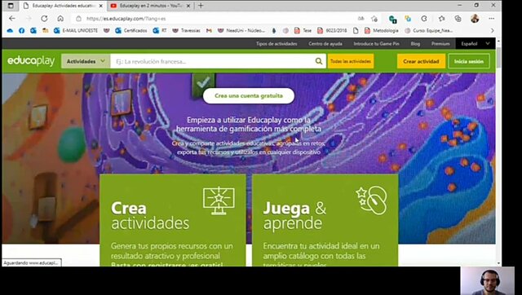This screenshot has width=522, height=295.
Task: Click the browser refresh extension icon
Action: [424, 19]
